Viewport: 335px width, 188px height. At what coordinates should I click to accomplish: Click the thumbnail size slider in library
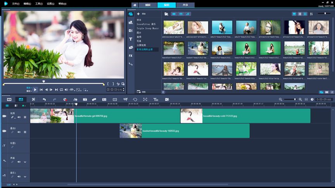coord(325,14)
